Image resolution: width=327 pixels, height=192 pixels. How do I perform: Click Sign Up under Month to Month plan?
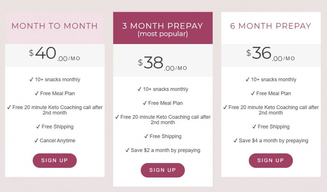click(55, 160)
